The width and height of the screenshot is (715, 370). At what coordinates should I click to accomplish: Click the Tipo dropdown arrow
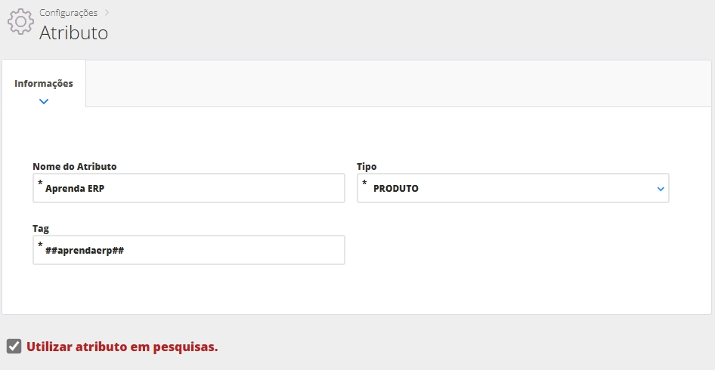coord(660,189)
